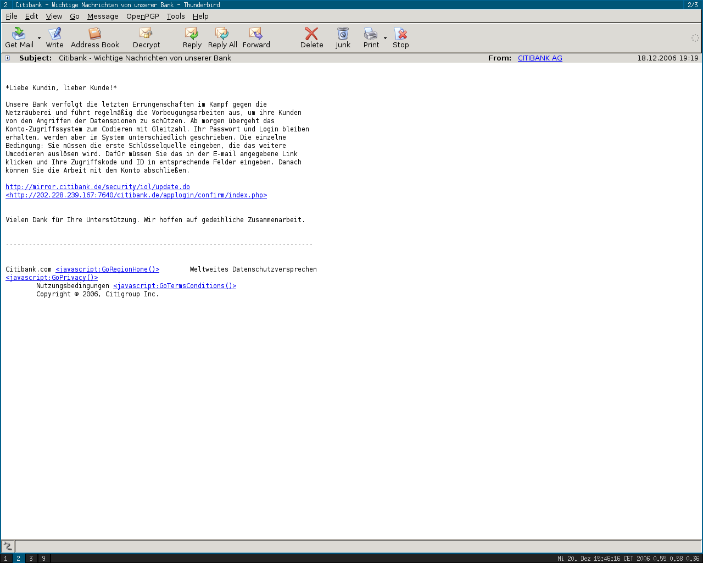The width and height of the screenshot is (703, 563).
Task: Open the Get Mail dropdown arrow
Action: pyautogui.click(x=39, y=38)
